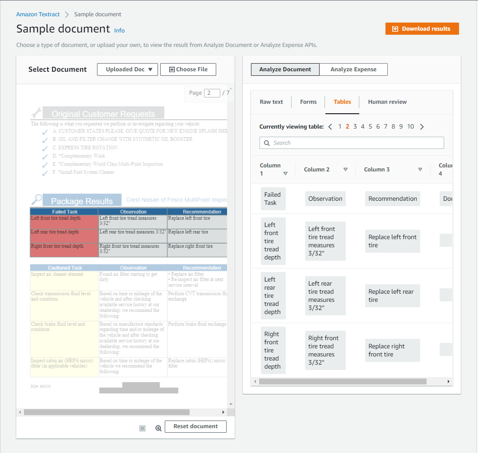Open Column 2 filter dropdown arrow
The height and width of the screenshot is (453, 478).
click(345, 169)
